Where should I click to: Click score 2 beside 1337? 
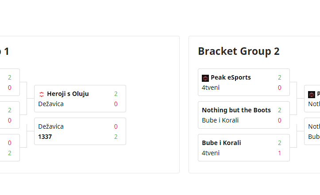116,137
